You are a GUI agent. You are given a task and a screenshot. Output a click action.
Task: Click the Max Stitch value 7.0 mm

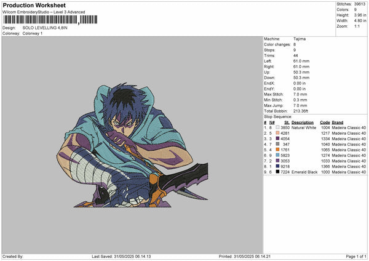[300, 94]
